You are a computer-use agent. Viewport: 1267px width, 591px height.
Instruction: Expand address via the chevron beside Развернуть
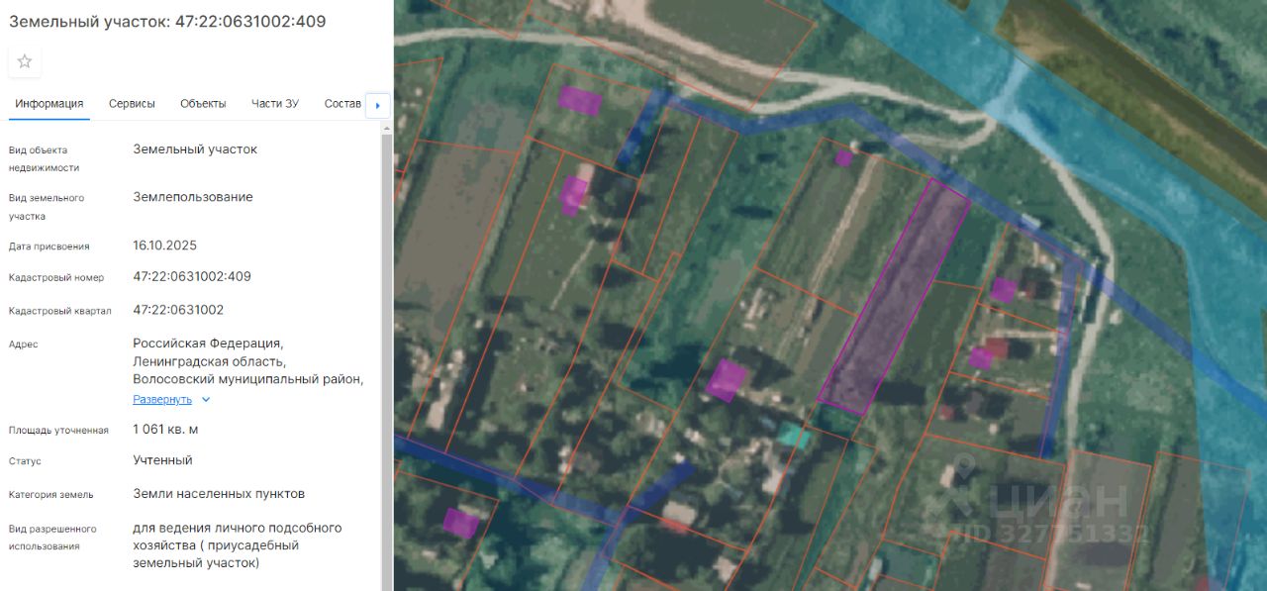206,400
